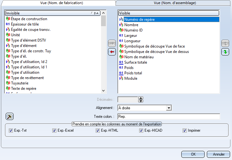Click icon beside Nom de matériau
This screenshot has width=232, height=160.
pyautogui.click(x=121, y=57)
